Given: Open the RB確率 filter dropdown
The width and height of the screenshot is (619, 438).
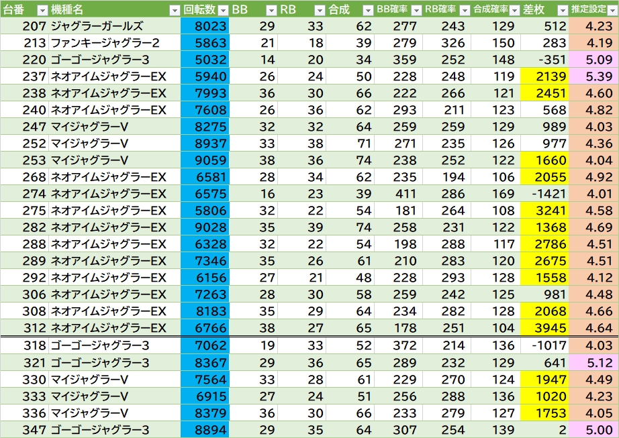Looking at the screenshot, I should pyautogui.click(x=464, y=10).
